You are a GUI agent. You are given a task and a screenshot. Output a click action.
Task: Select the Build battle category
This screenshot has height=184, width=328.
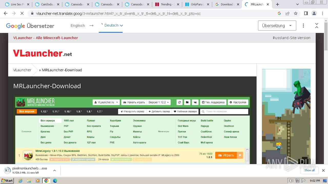(x=207, y=121)
